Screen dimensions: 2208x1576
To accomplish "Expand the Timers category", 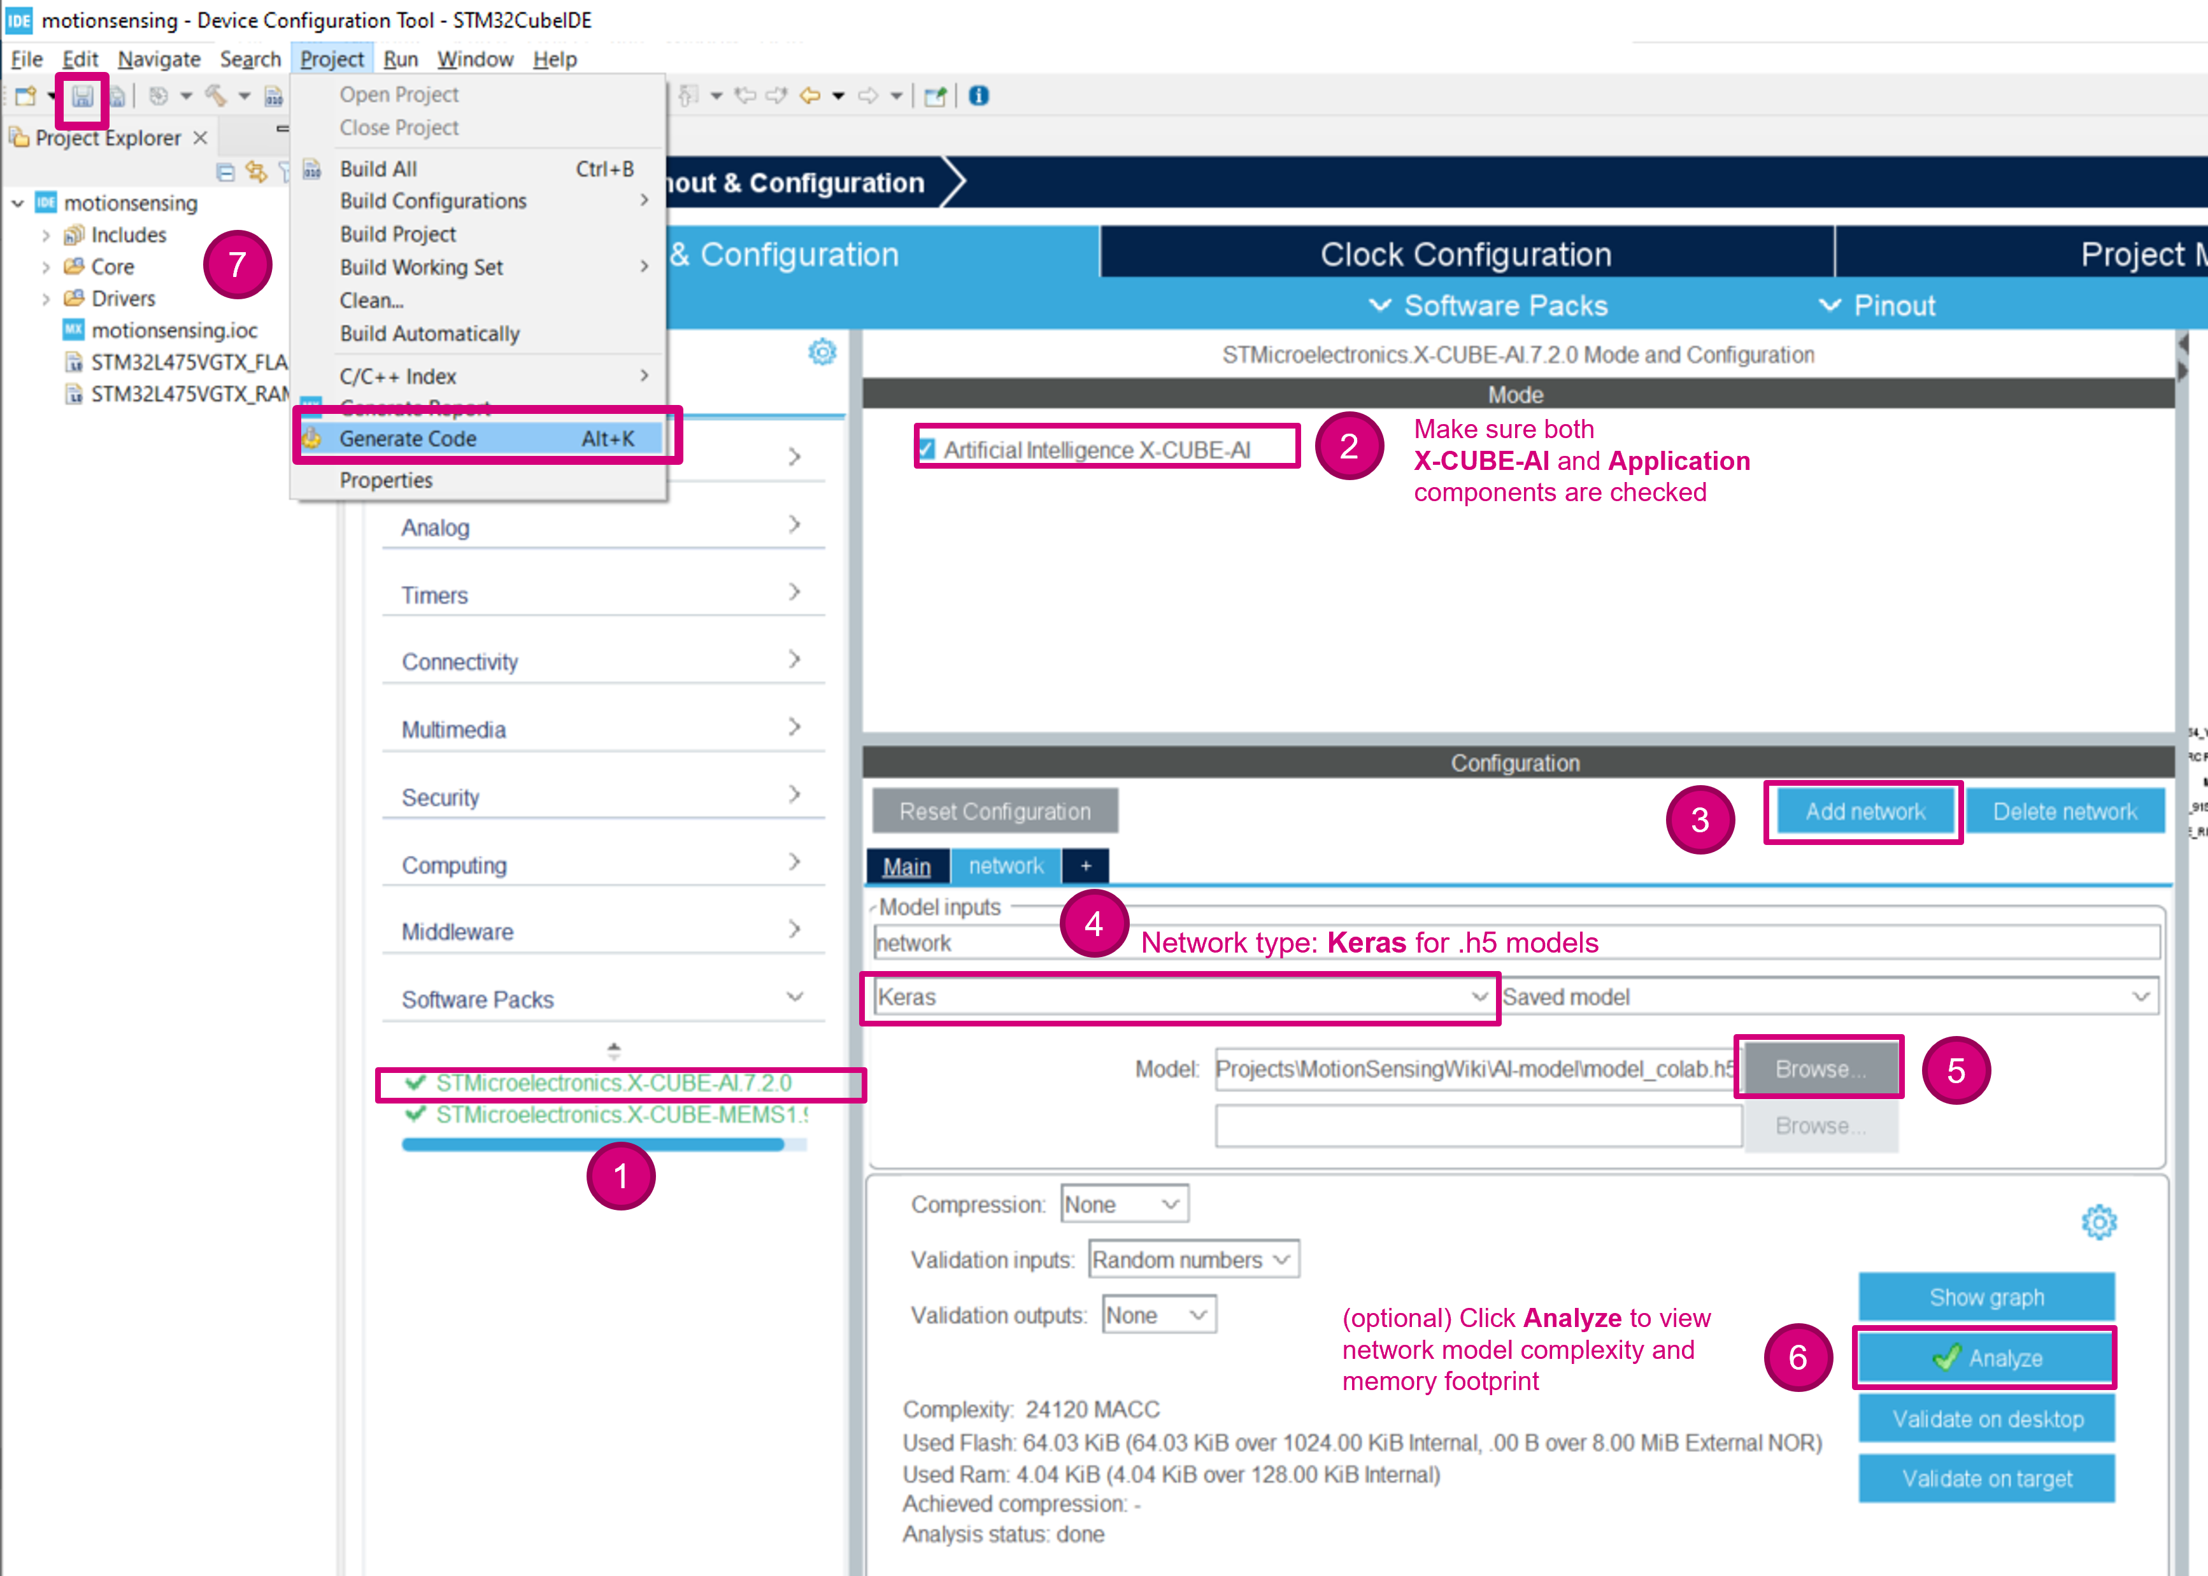I will click(x=602, y=595).
